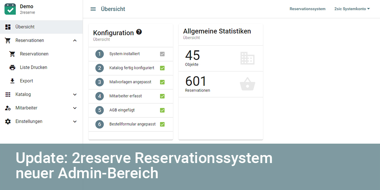
Task: Click step number 4 circle
Action: pyautogui.click(x=100, y=96)
